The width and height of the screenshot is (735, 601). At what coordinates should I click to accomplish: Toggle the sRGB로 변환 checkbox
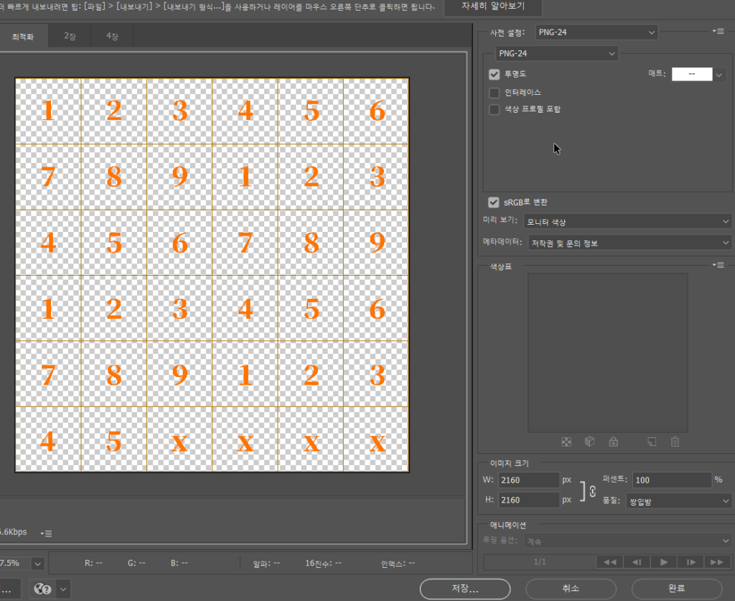tap(493, 202)
